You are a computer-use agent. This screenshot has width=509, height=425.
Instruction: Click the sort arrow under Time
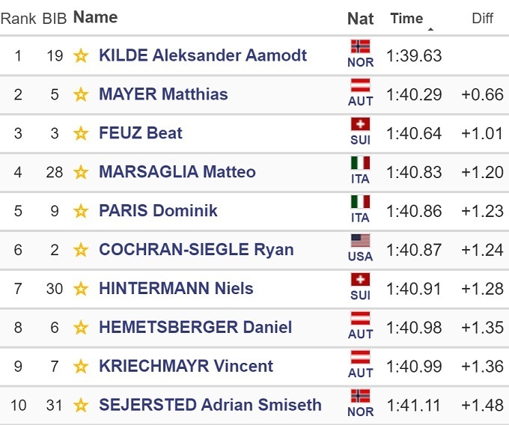[x=430, y=29]
